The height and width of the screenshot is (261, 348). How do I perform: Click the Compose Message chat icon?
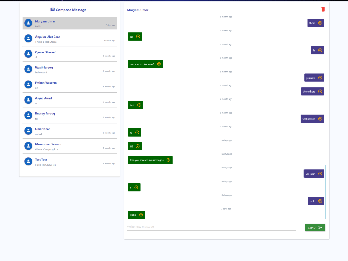pyautogui.click(x=53, y=10)
